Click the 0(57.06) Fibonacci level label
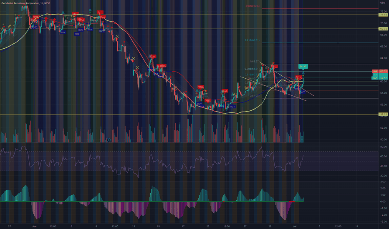The height and width of the screenshot is (229, 389). 255,96
